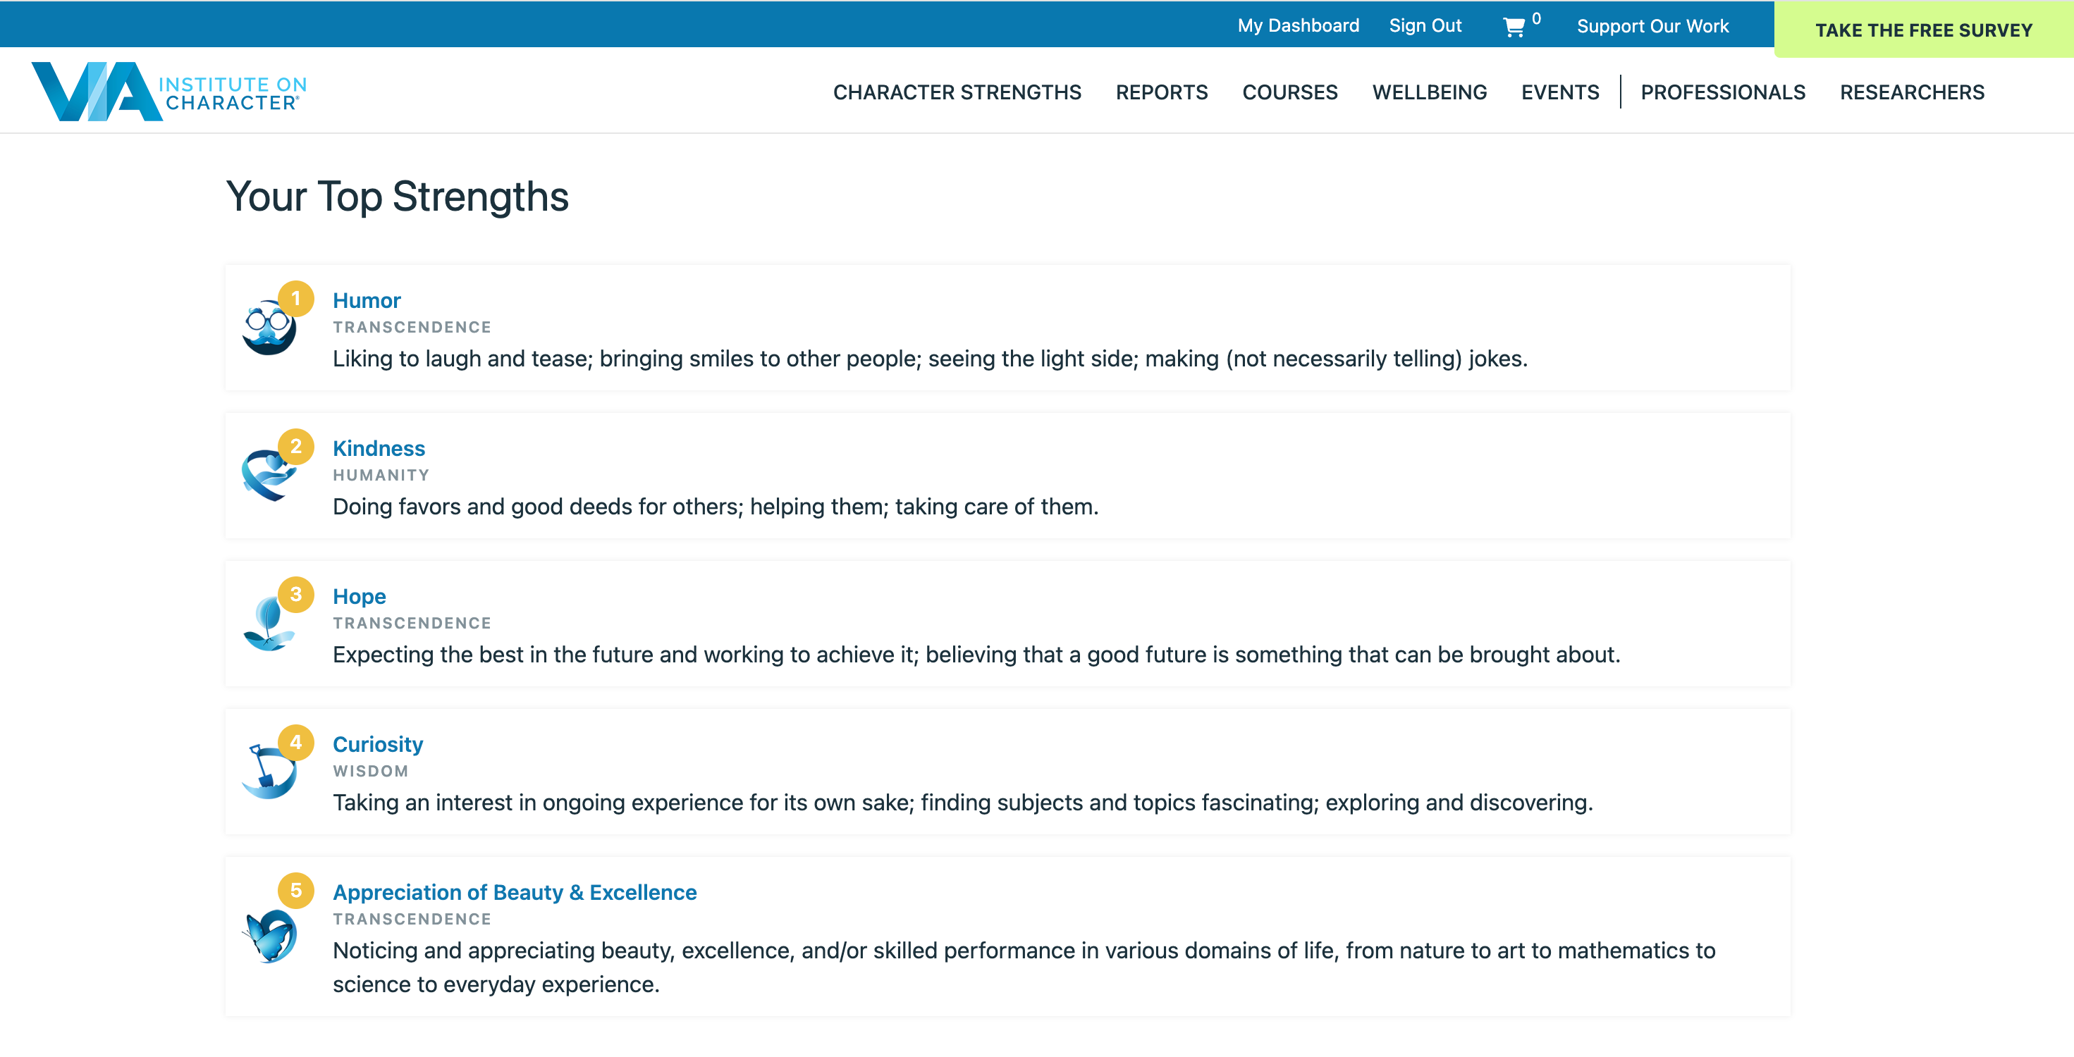The width and height of the screenshot is (2074, 1057).
Task: Click the Curiosity description about ongoing experience
Action: (x=962, y=803)
